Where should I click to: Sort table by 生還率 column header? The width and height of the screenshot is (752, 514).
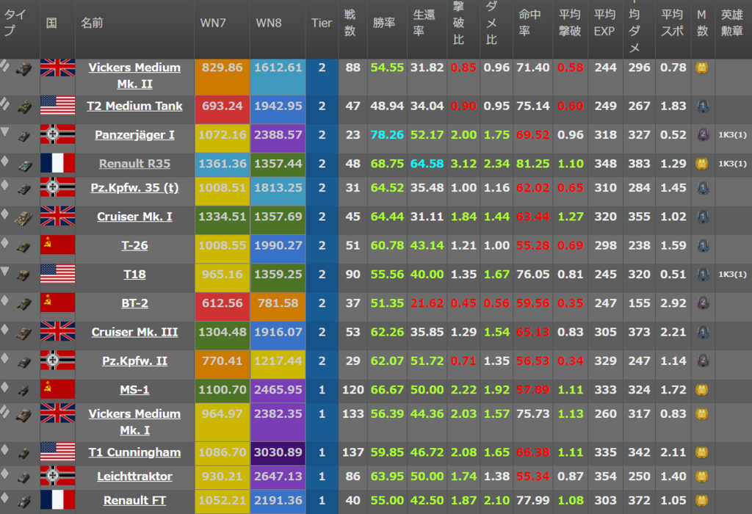424,23
